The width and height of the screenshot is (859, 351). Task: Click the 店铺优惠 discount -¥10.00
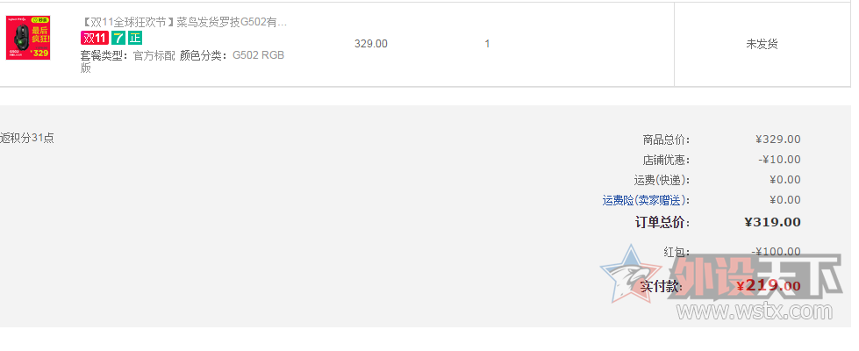click(x=779, y=160)
